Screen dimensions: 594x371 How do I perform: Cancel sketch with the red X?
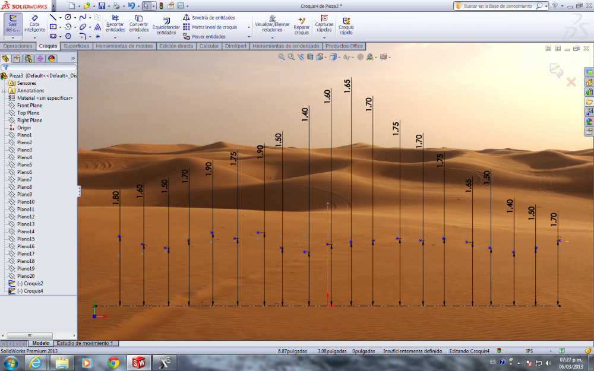571,82
